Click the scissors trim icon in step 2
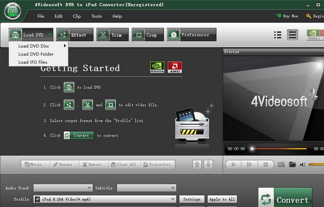This screenshot has height=207, width=324. [x=88, y=105]
